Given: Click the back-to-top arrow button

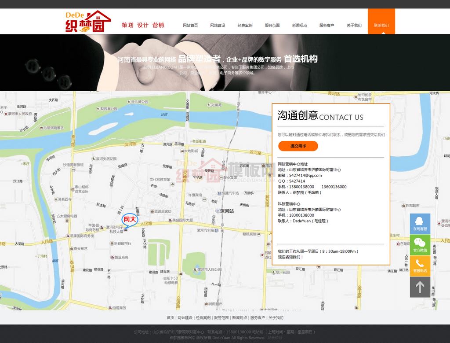Looking at the screenshot, I should tap(420, 287).
